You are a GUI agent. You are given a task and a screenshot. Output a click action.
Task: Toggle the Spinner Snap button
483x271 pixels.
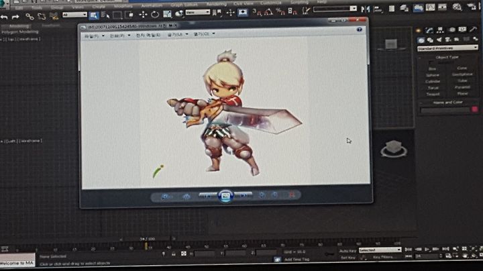(x=292, y=11)
